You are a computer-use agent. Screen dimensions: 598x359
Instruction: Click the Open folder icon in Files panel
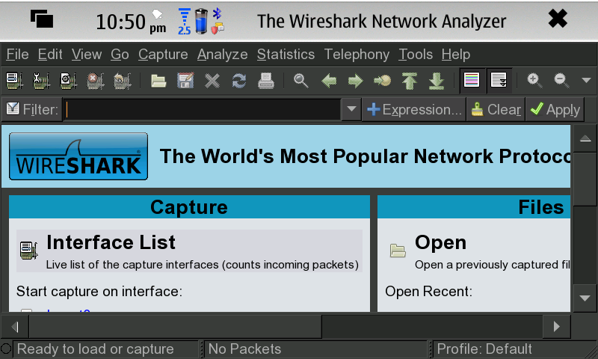(398, 251)
